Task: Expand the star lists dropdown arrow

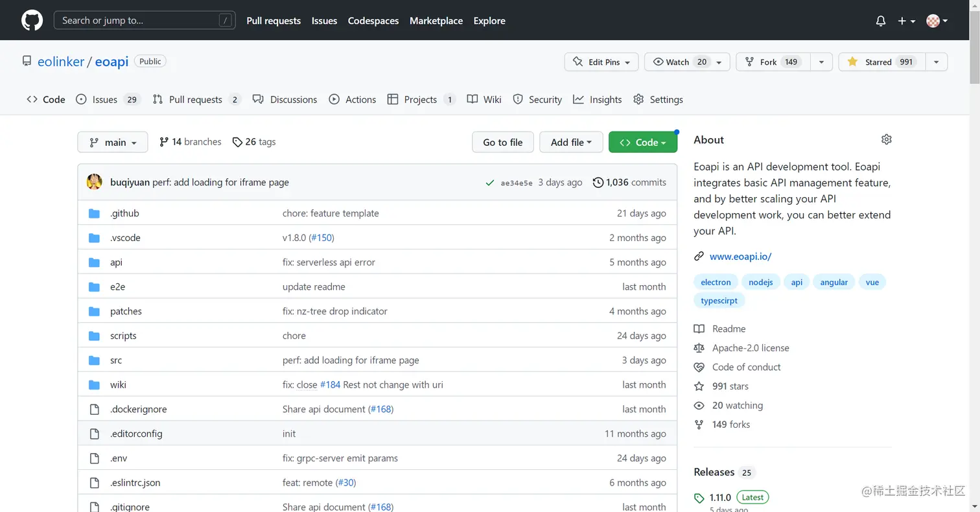Action: pyautogui.click(x=936, y=62)
